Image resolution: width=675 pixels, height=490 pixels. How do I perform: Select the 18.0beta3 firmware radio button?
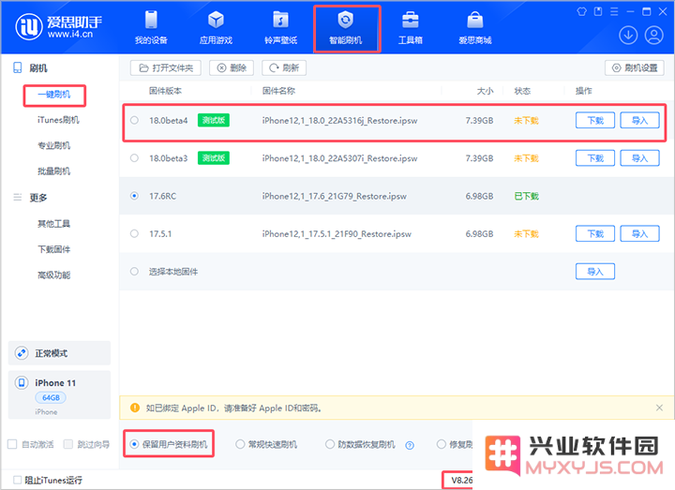coord(134,158)
